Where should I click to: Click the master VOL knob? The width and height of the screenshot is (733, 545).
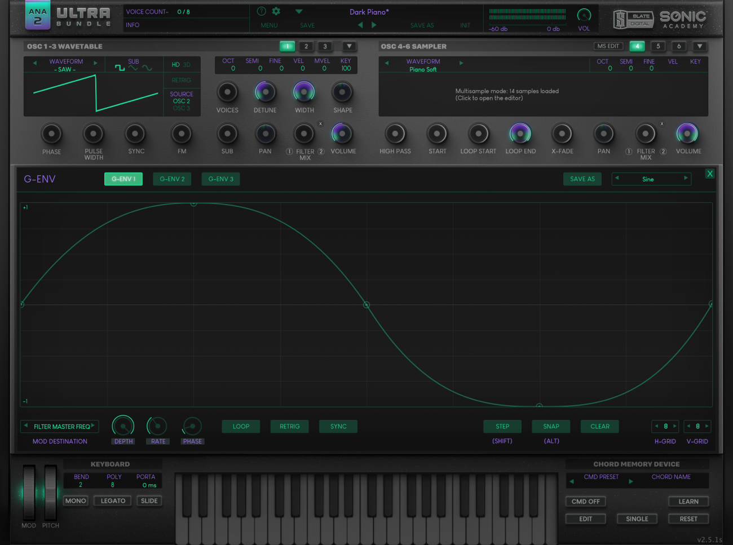point(584,15)
